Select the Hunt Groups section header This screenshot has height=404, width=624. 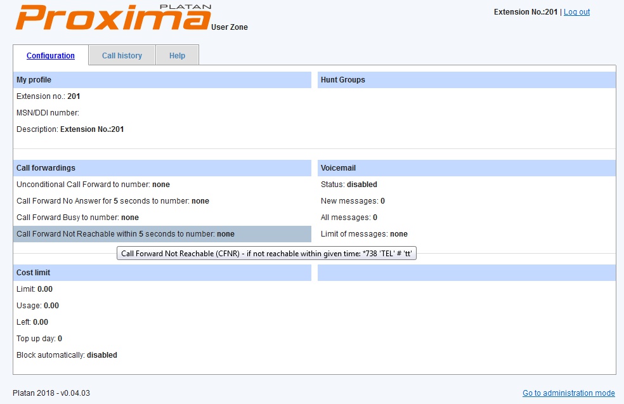click(466, 80)
